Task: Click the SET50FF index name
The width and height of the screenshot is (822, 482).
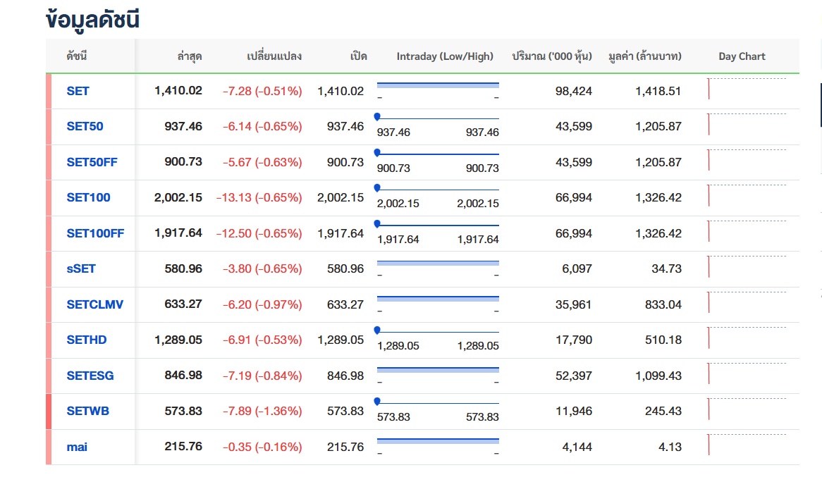Action: coord(92,162)
